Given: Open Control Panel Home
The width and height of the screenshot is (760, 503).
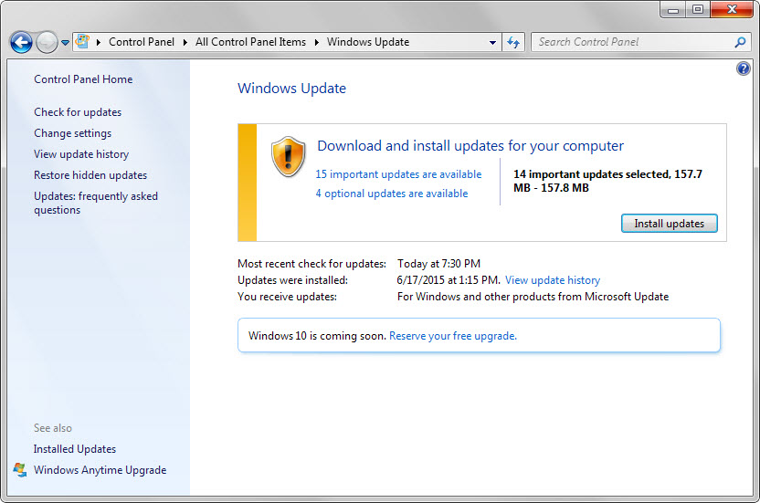Looking at the screenshot, I should click(83, 79).
